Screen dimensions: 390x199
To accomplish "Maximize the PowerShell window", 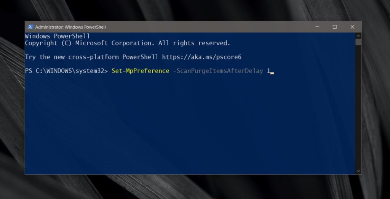I will pos(334,27).
